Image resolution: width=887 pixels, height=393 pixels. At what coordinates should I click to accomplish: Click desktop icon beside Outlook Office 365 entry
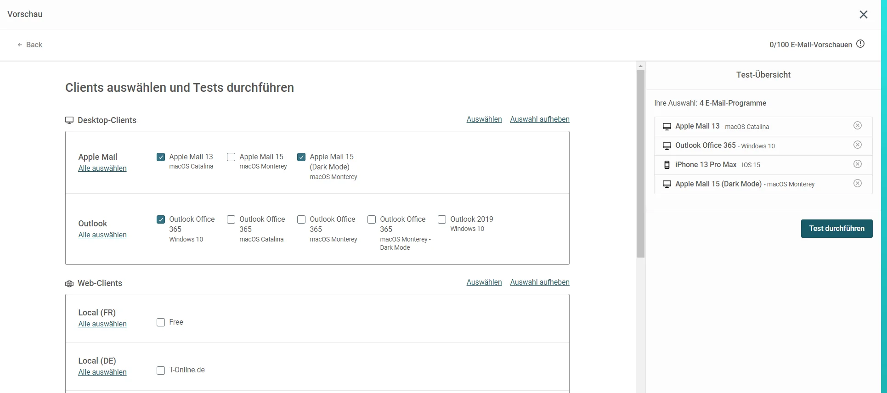pos(667,146)
